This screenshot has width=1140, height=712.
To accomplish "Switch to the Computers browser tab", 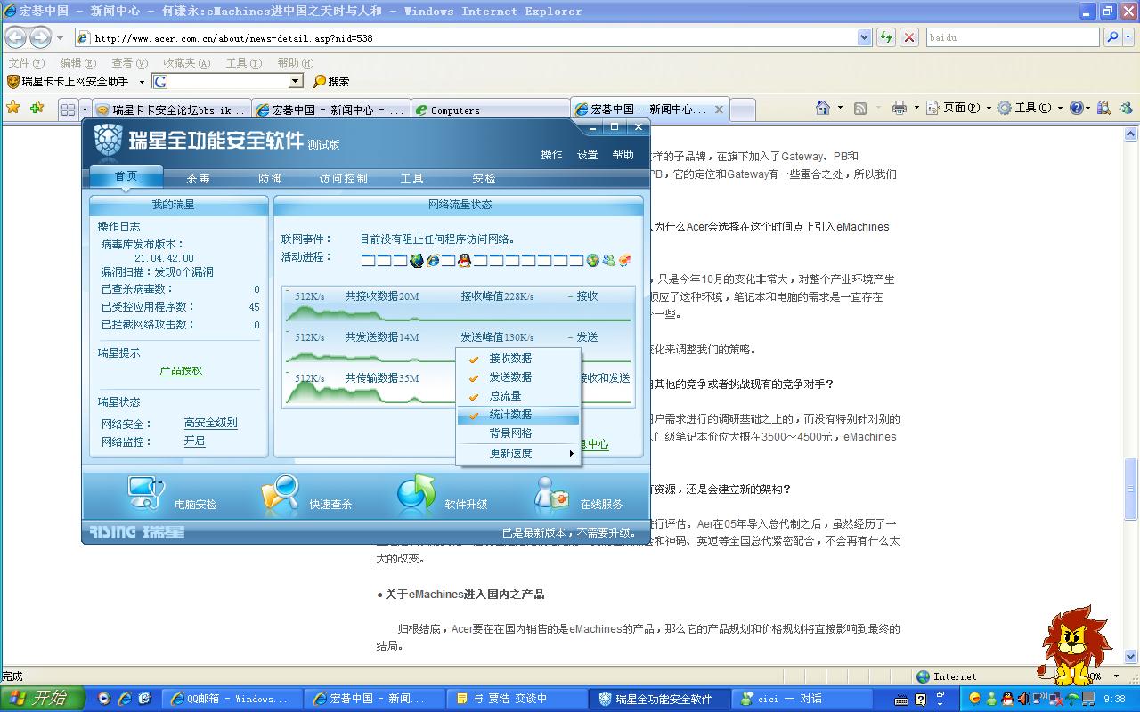I will (x=490, y=109).
